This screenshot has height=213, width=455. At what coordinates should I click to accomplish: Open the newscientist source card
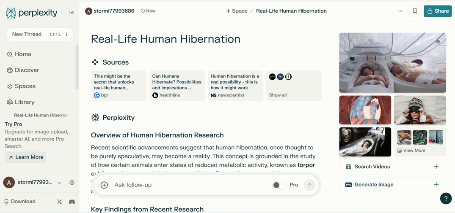[235, 86]
